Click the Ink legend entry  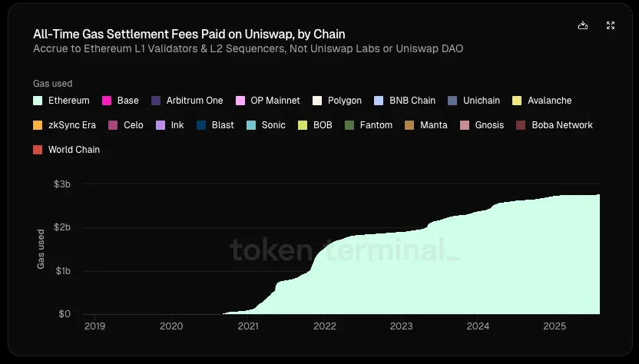(170, 125)
